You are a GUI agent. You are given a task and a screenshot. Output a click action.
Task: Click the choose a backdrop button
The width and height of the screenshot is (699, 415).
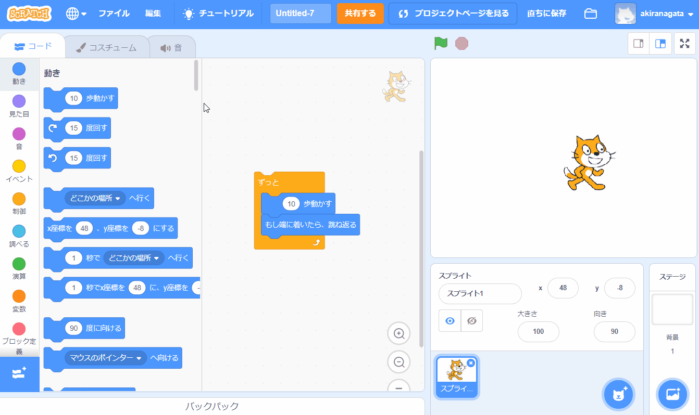672,395
